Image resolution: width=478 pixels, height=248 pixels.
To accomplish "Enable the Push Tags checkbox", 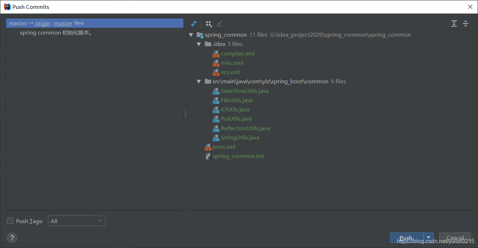I will tap(10, 221).
